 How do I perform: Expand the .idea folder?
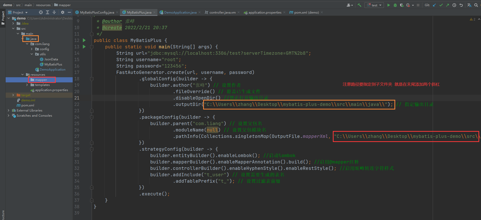pyautogui.click(x=13, y=23)
